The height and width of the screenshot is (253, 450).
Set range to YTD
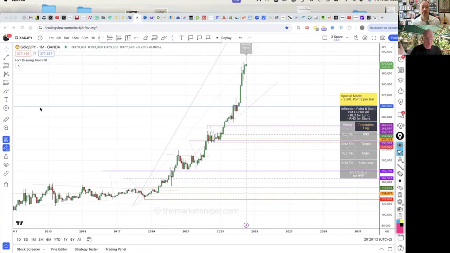[57, 240]
